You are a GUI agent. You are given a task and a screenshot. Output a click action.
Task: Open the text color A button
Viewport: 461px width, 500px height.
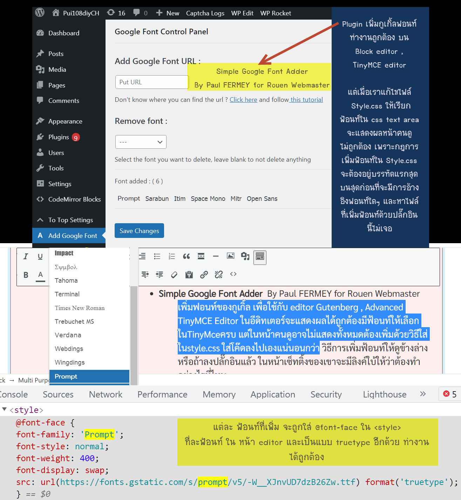40,275
